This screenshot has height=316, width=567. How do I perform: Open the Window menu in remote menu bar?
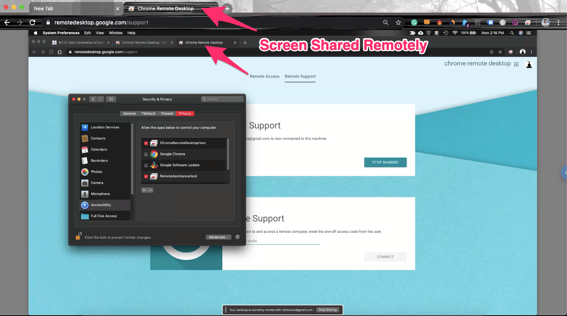pyautogui.click(x=116, y=33)
